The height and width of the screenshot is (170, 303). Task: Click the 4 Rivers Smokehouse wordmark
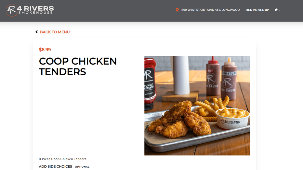pos(35,10)
